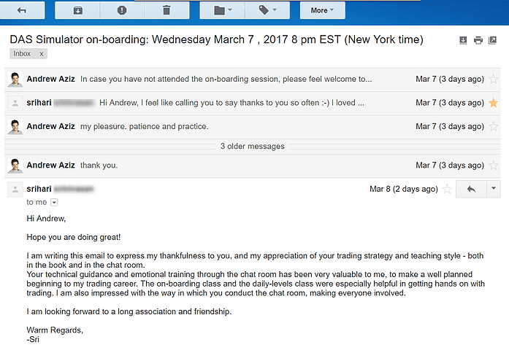This screenshot has width=509, height=350.
Task: Remove the Inbox label with its x
Action: (x=42, y=54)
